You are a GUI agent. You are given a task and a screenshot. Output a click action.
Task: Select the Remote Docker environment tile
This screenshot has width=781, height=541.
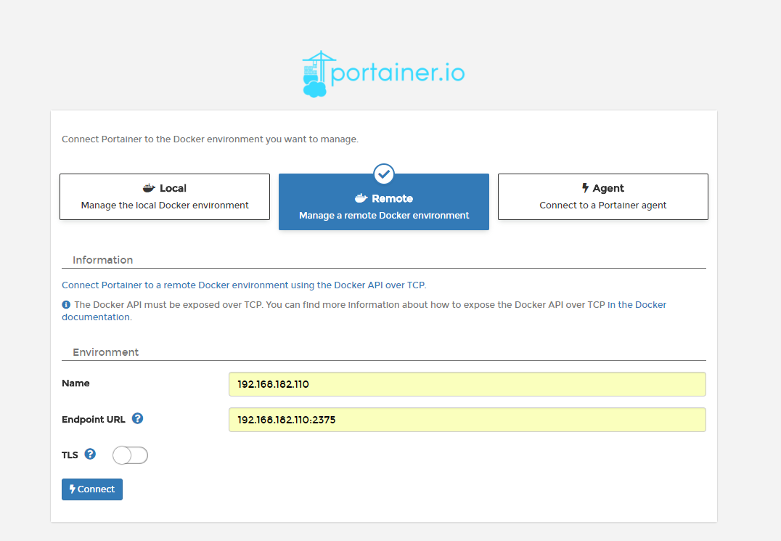(x=384, y=207)
